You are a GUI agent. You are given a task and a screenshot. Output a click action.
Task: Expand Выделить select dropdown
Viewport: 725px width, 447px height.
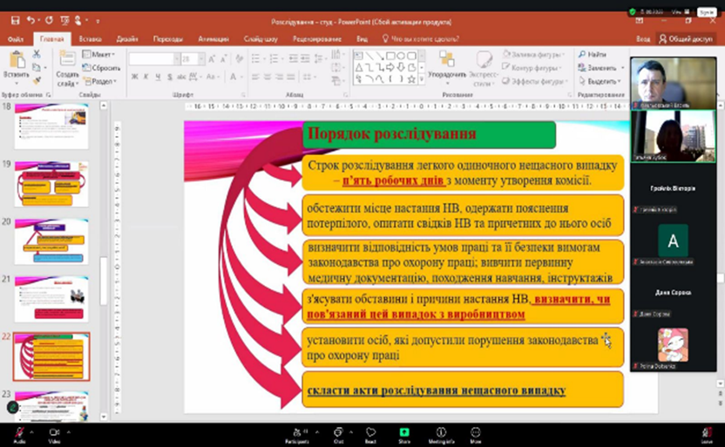600,81
